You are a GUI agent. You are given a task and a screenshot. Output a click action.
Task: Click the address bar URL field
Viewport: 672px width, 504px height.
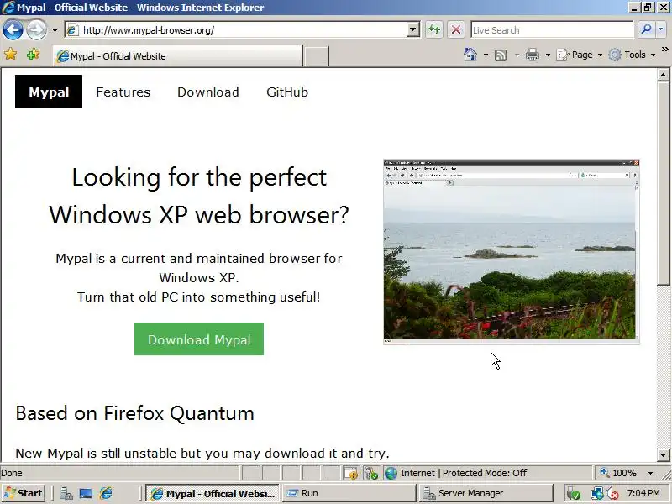235,30
